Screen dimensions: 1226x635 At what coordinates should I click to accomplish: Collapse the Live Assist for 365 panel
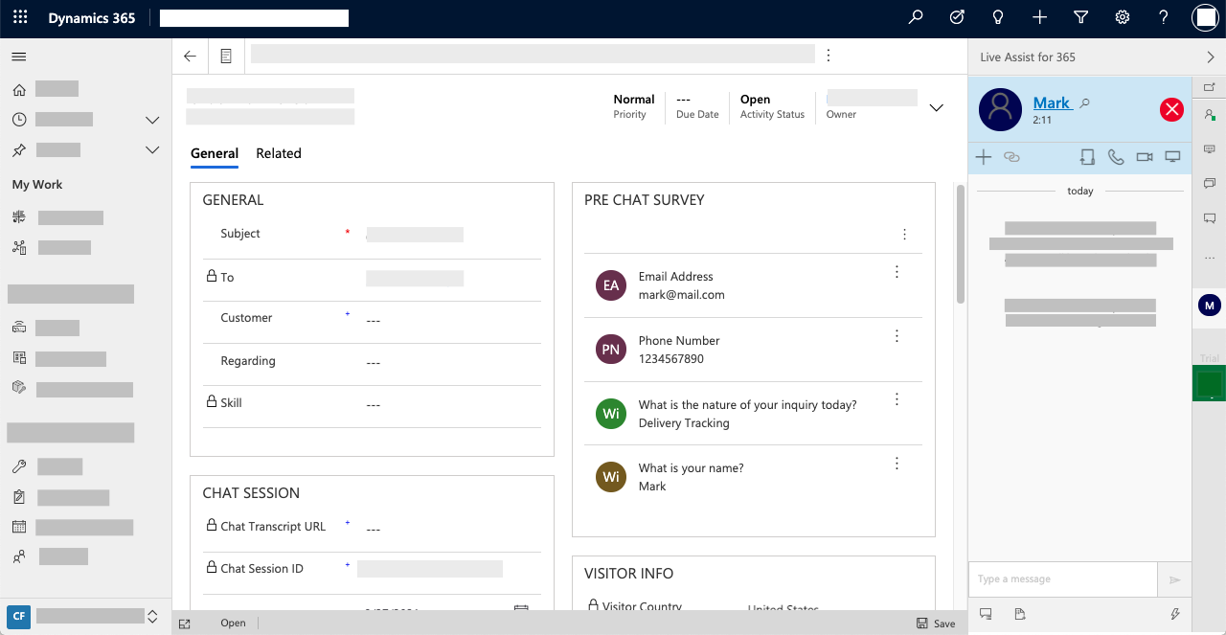point(1211,57)
